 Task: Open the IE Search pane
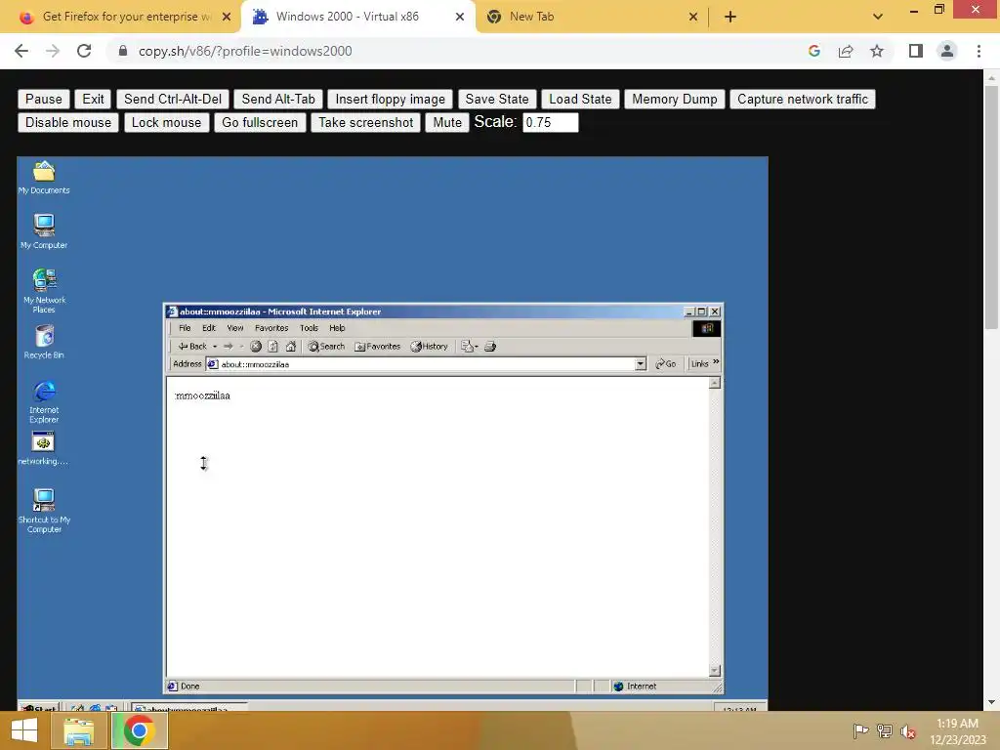click(x=326, y=347)
